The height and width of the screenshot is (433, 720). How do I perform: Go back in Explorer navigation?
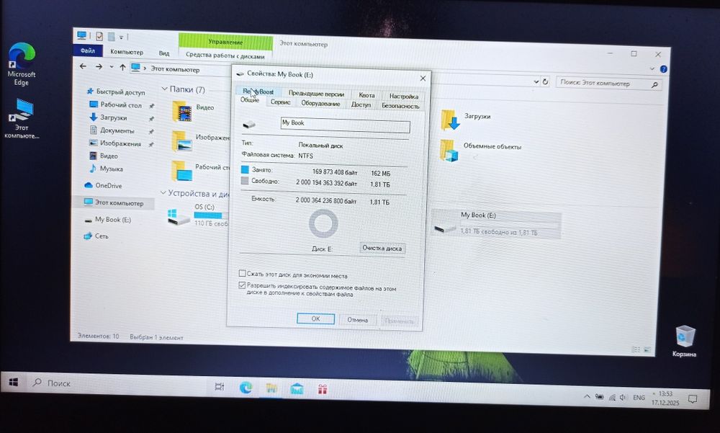point(83,66)
